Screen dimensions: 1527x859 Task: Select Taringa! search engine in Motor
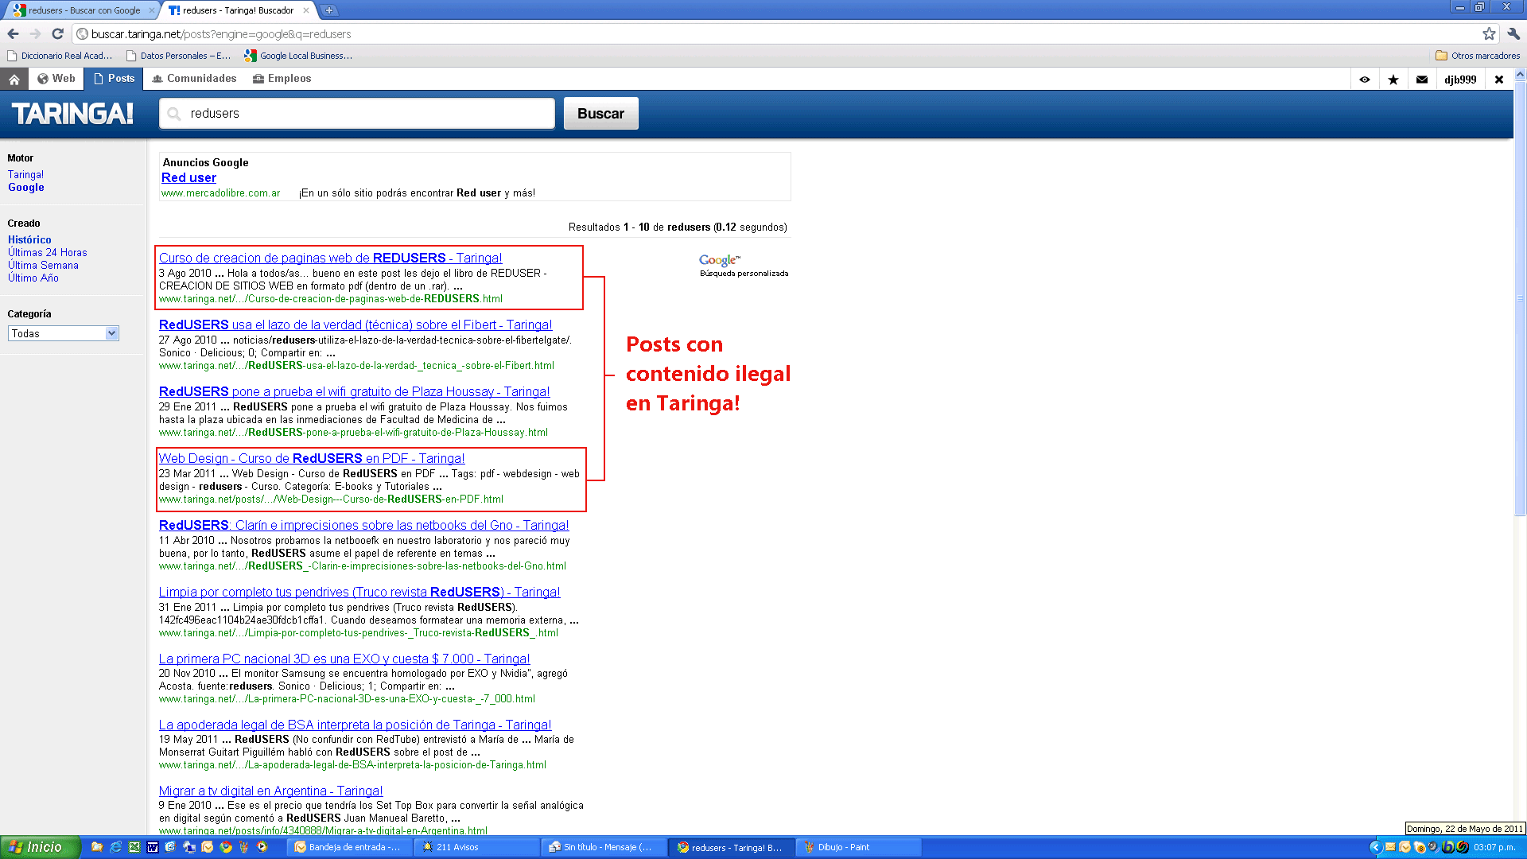[25, 174]
